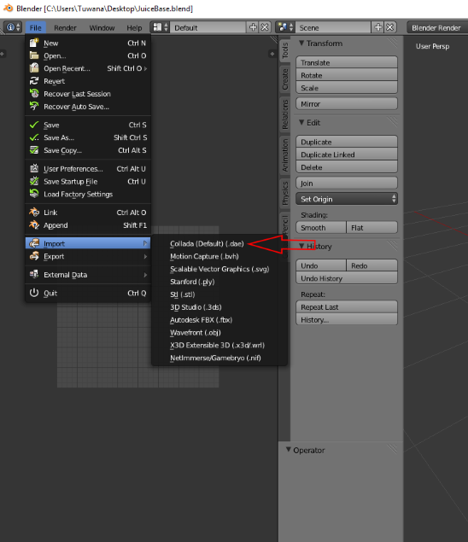Click the Import icon
The image size is (468, 542).
(x=34, y=243)
